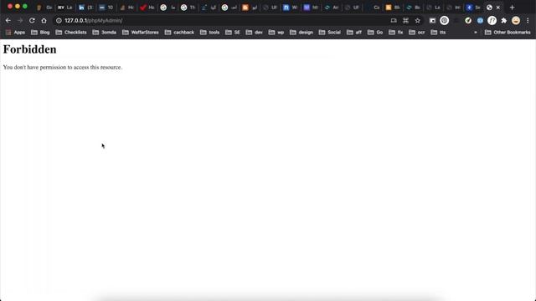Screen dimensions: 536x301
Task: Open the Extensions puzzle piece icon
Action: point(503,20)
